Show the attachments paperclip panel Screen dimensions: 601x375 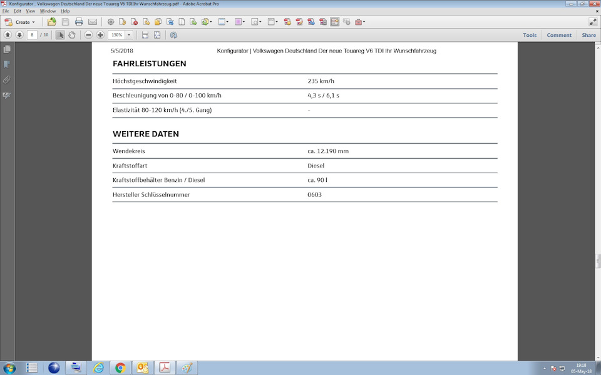pos(7,79)
